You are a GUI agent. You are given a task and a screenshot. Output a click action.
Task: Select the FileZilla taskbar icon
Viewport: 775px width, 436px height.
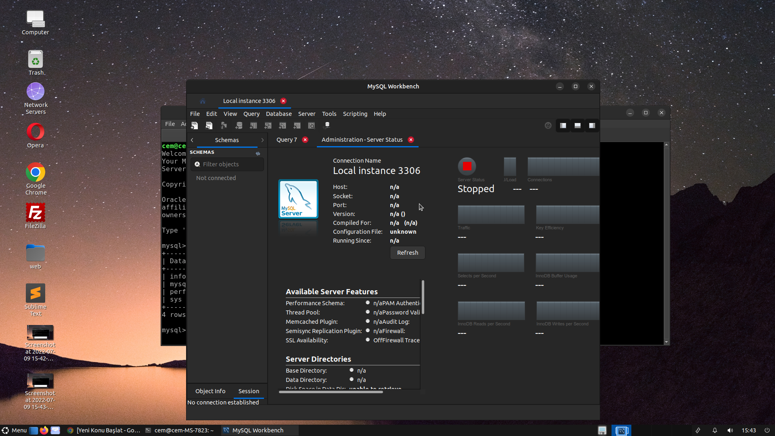point(35,213)
